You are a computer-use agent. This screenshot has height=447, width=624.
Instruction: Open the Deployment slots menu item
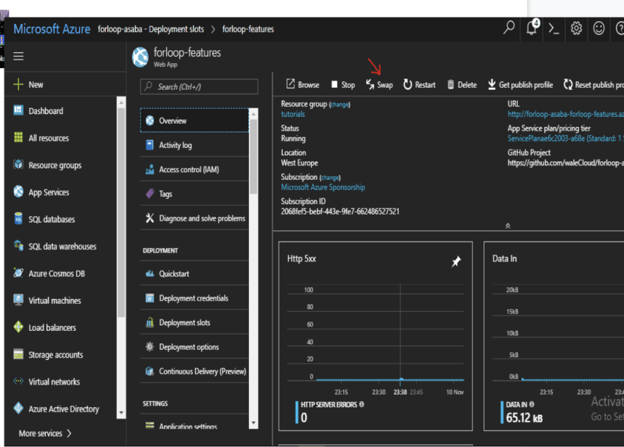point(194,322)
